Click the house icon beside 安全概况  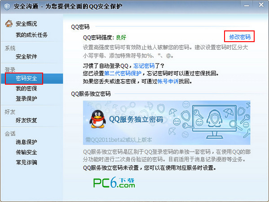(x=9, y=24)
